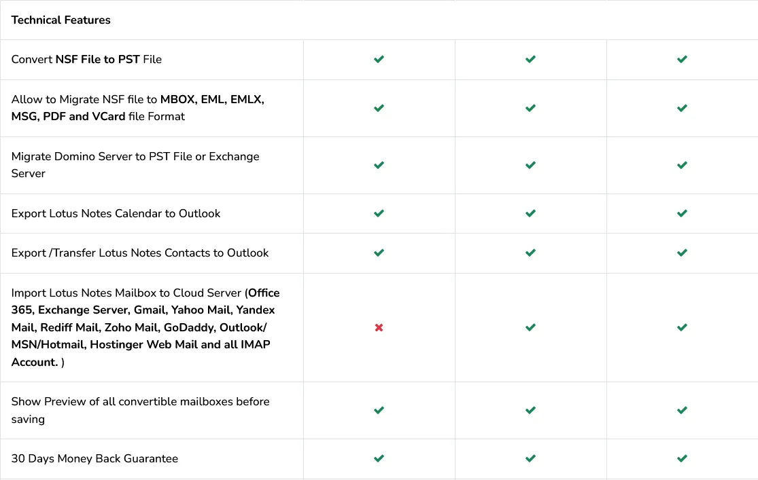The image size is (758, 480).
Task: Click the "30 Days Money Back Guarantee" label
Action: (94, 459)
